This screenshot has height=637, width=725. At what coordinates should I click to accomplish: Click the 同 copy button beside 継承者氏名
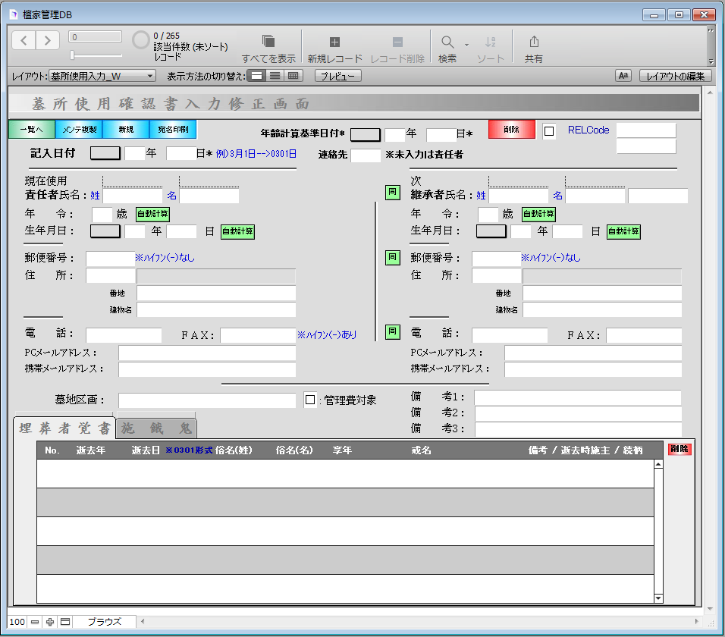coord(393,193)
